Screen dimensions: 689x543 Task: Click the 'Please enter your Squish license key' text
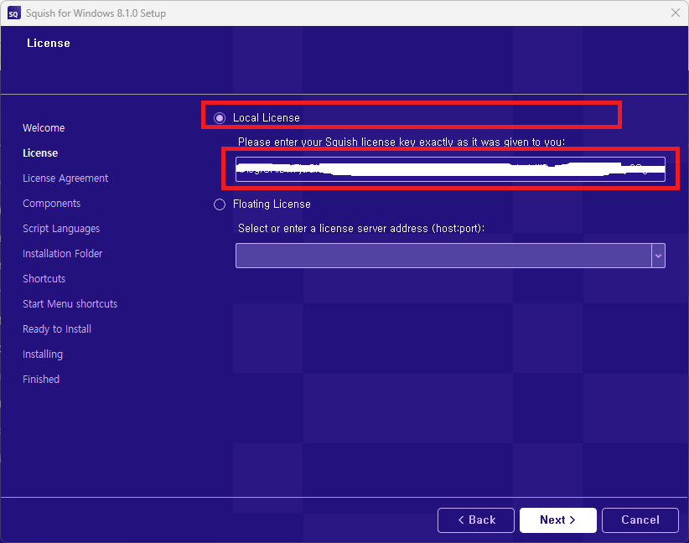coord(401,142)
